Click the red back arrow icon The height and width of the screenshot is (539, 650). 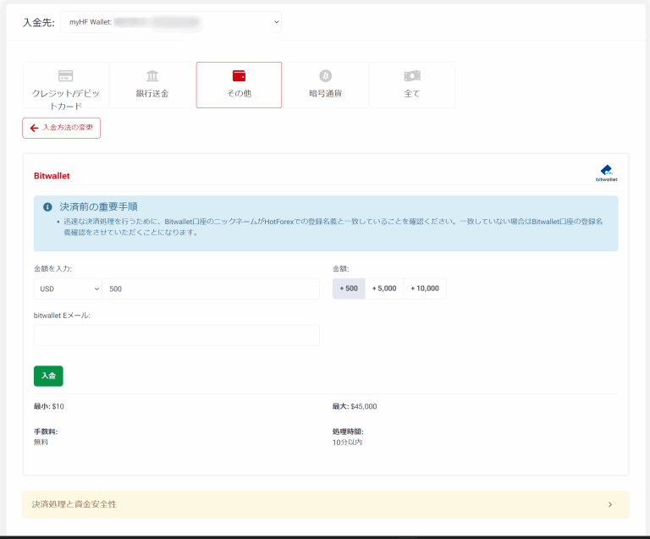click(x=34, y=128)
